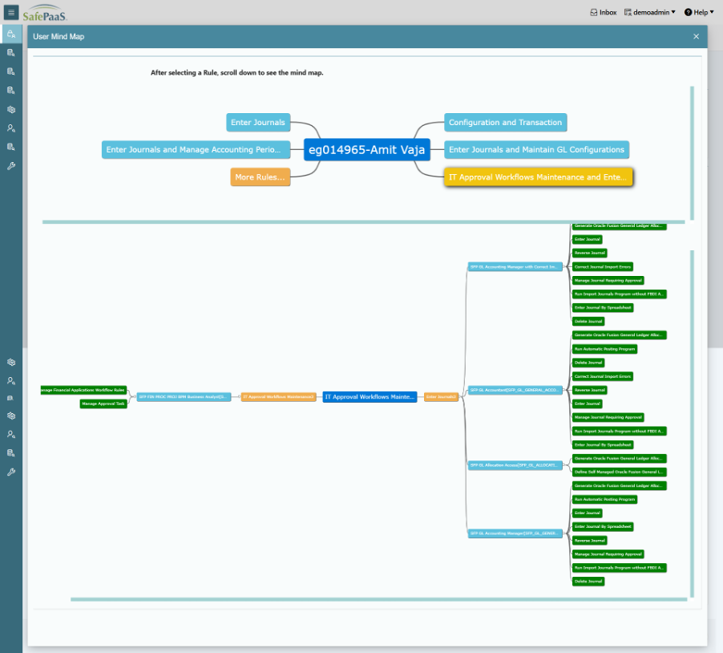
Task: Click the Manage Approval Task node
Action: tap(103, 404)
